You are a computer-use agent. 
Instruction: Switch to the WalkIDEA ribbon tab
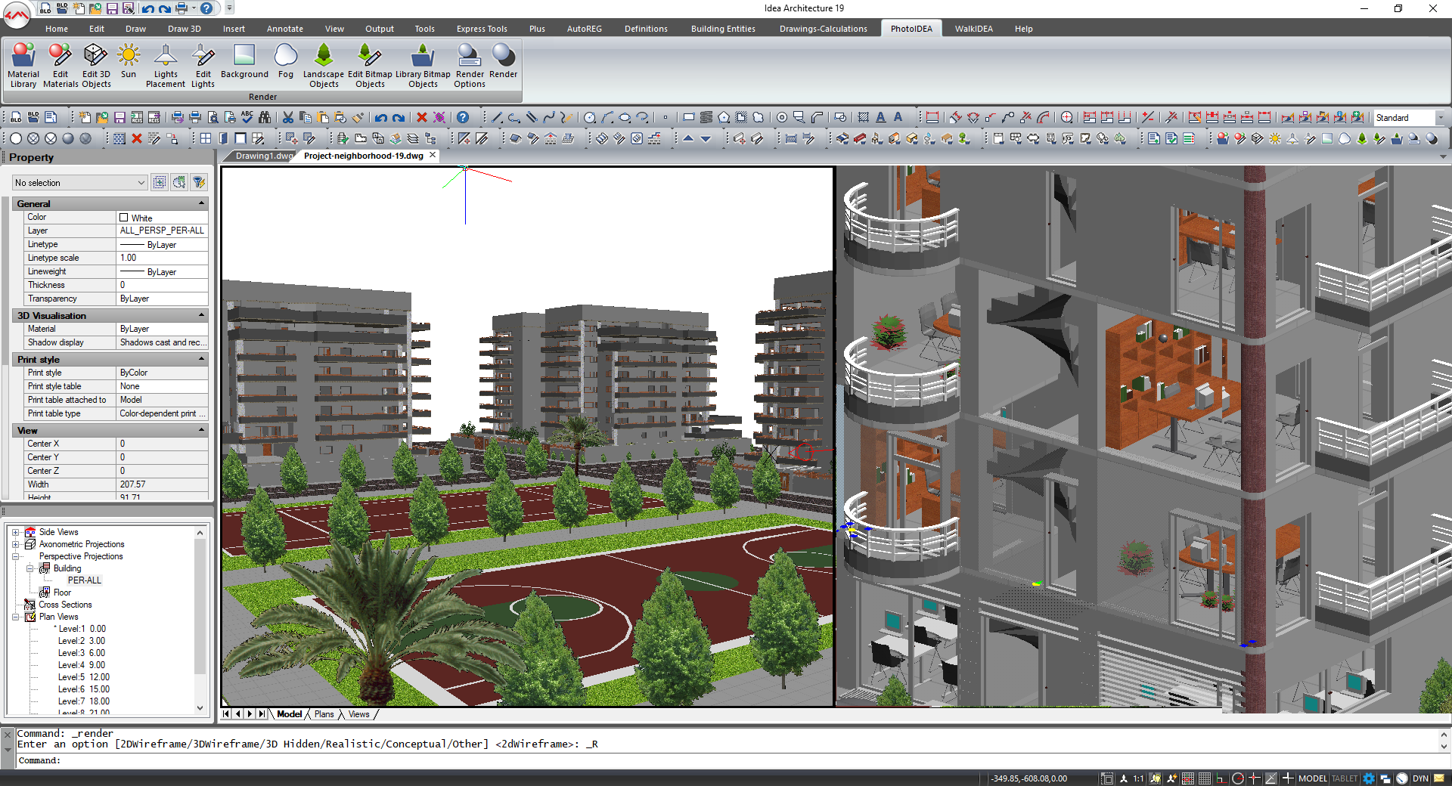pyautogui.click(x=973, y=29)
